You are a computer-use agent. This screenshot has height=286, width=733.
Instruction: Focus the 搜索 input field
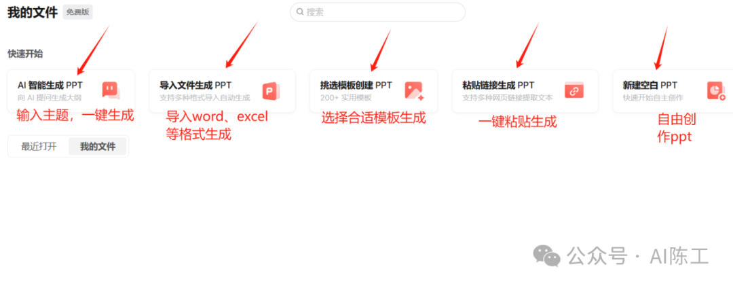pyautogui.click(x=377, y=12)
